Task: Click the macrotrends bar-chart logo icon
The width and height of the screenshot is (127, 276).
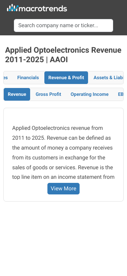Action: (13, 8)
